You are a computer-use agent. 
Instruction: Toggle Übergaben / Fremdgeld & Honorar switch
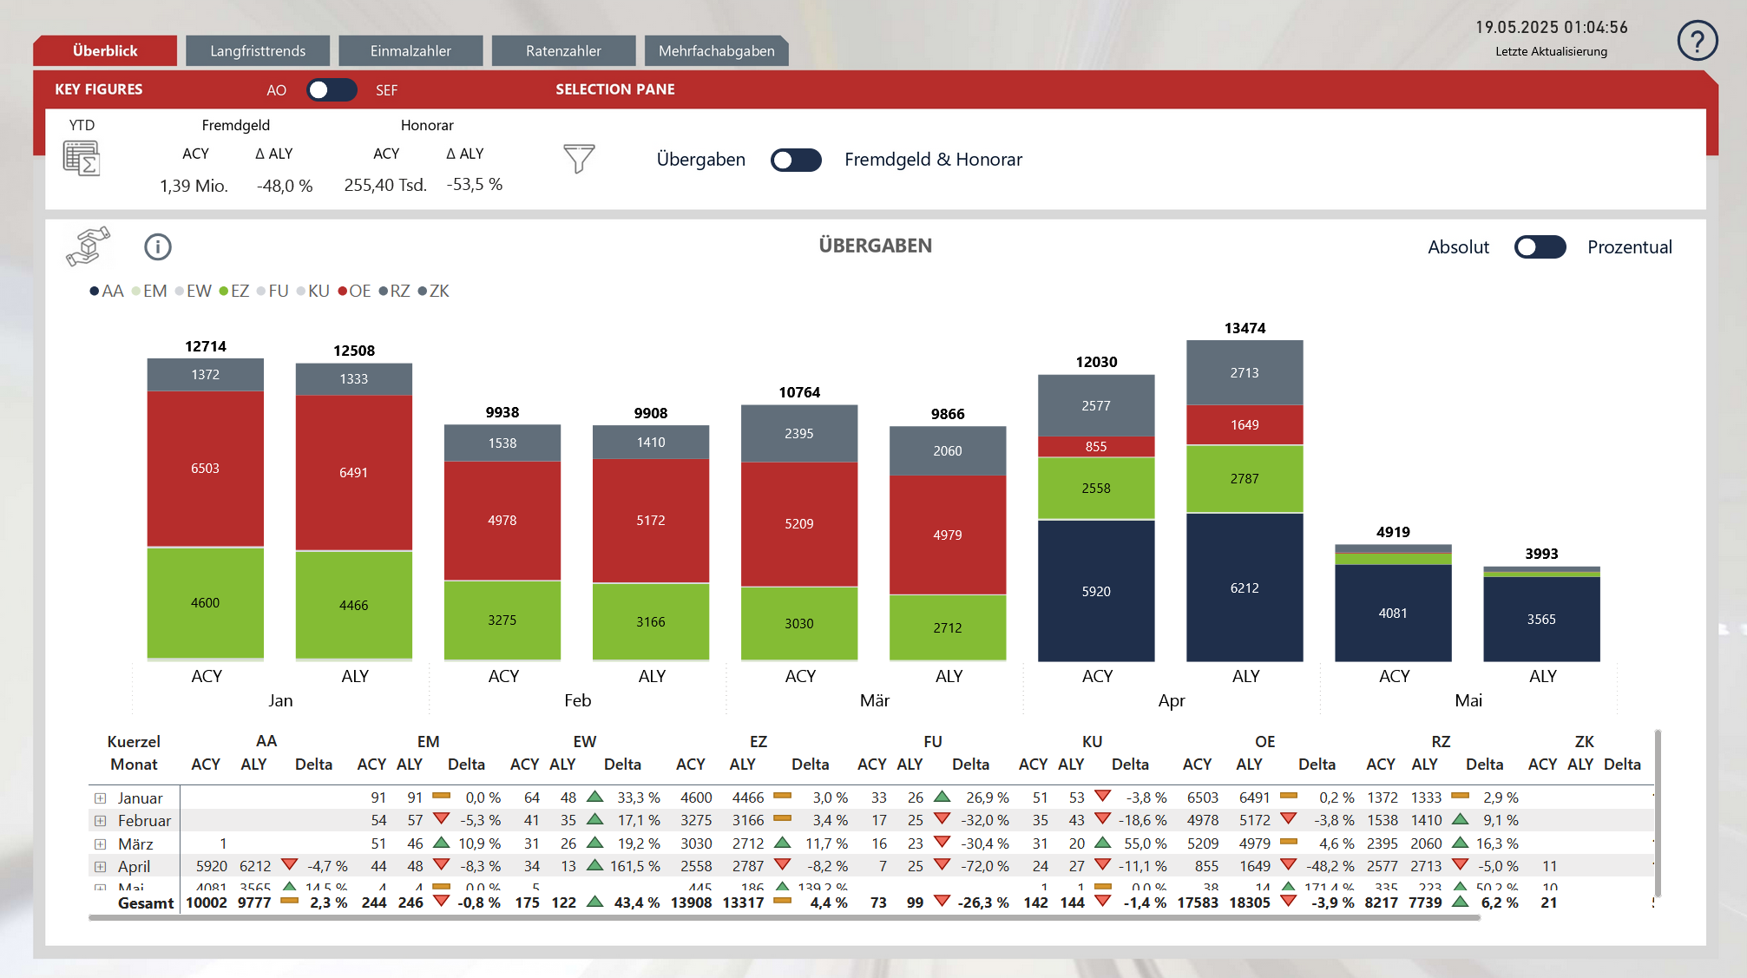coord(796,160)
